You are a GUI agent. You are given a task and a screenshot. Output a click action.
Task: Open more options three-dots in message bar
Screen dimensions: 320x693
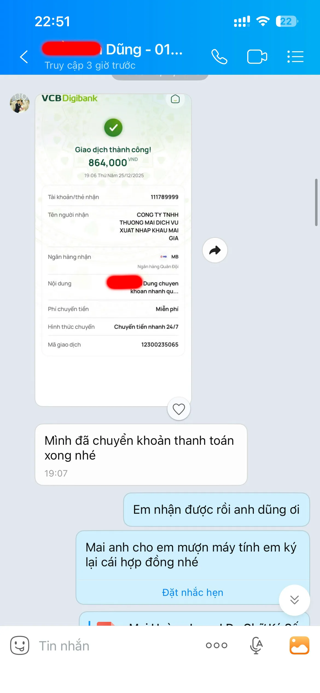pyautogui.click(x=217, y=645)
